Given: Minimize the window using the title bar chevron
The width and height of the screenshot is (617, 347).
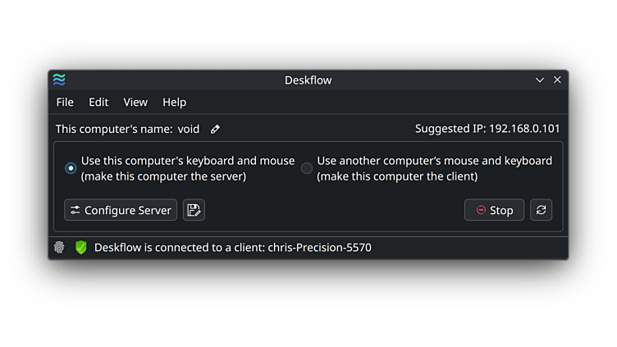Looking at the screenshot, I should (540, 80).
